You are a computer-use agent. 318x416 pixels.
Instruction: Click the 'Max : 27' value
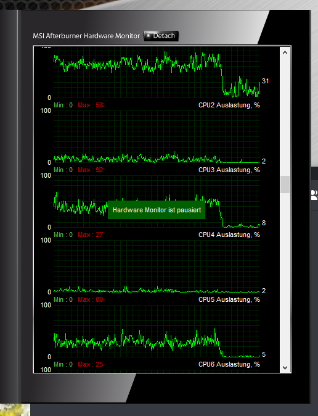91,235
